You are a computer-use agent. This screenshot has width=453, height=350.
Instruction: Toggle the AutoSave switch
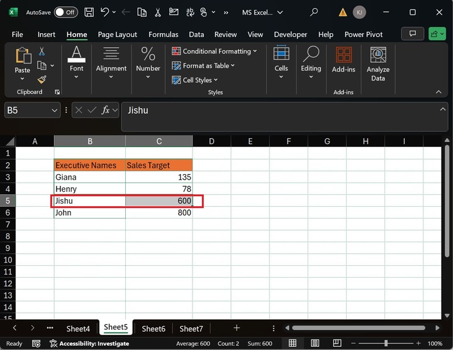(x=65, y=12)
